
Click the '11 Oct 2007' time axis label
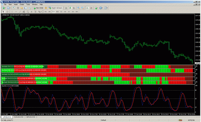[5, 114]
